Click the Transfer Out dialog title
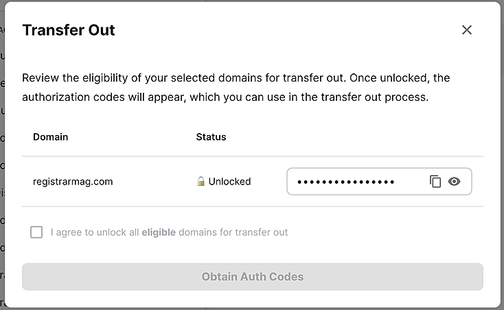Viewport: 504px width, 310px height. 69,30
